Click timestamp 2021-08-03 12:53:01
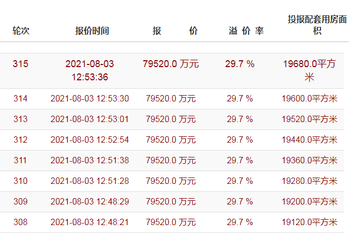This screenshot has height=233, width=349. [x=90, y=119]
